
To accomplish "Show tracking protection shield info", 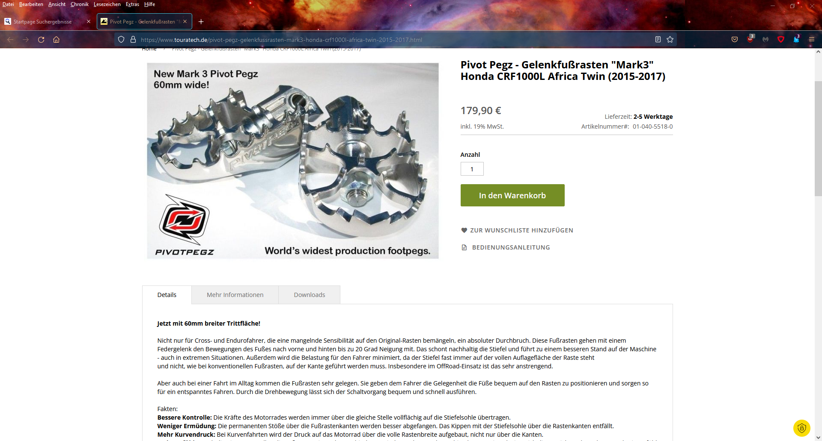I will (121, 40).
